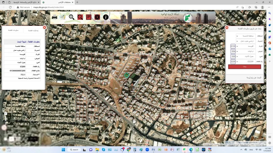Click the village code field showing 0130
This screenshot has width=273, height=153.
point(233,46)
